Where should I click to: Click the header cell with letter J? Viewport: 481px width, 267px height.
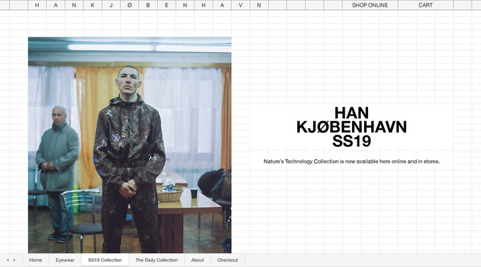coord(111,5)
